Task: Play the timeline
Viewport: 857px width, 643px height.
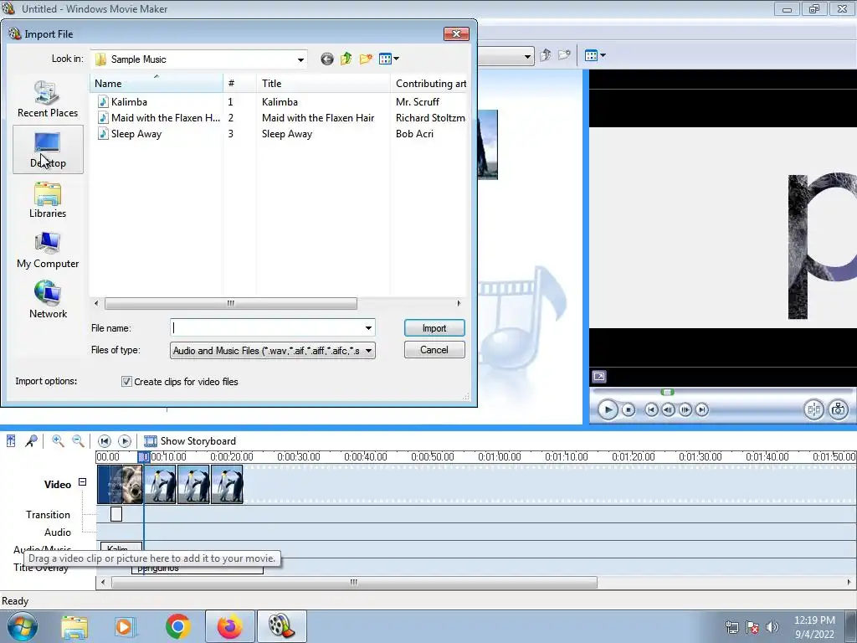Action: [125, 440]
